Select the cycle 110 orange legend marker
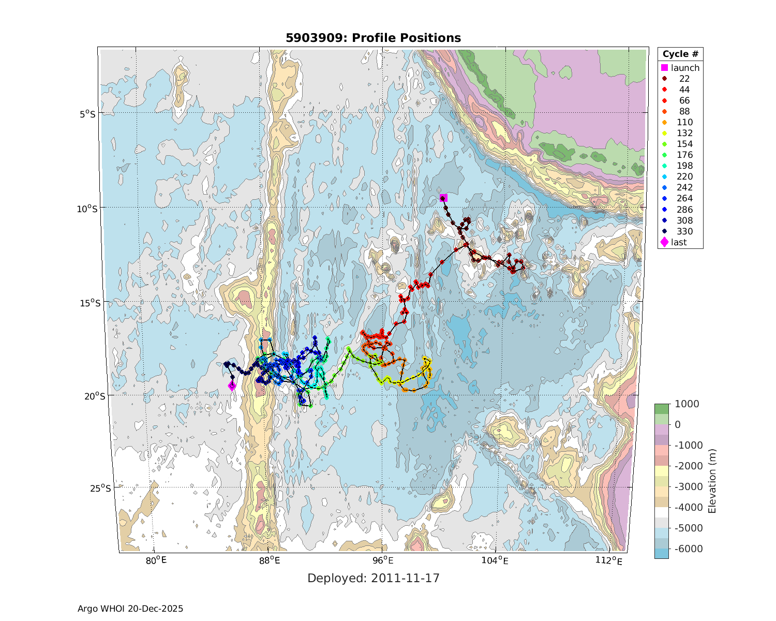The height and width of the screenshot is (621, 776). pyautogui.click(x=665, y=122)
